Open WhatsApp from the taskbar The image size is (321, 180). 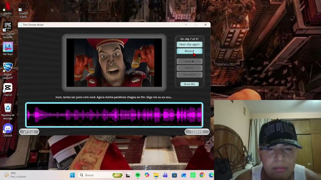tap(193, 175)
